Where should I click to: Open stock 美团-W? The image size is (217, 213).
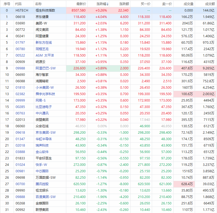click(41, 23)
